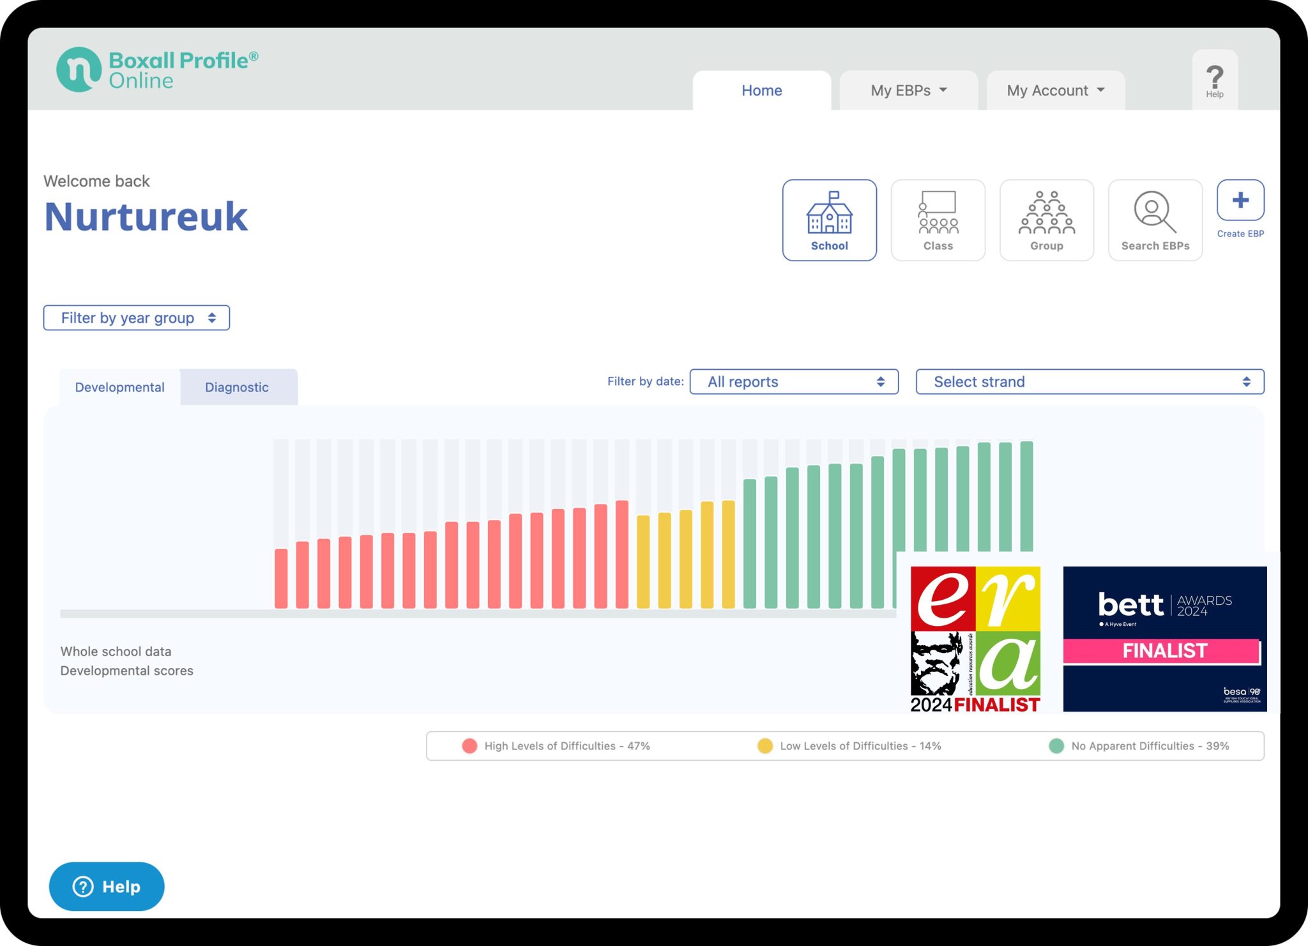Screen dimensions: 1308x946
Task: Click the Bett Awards 2024 Finalist badge
Action: 1164,638
